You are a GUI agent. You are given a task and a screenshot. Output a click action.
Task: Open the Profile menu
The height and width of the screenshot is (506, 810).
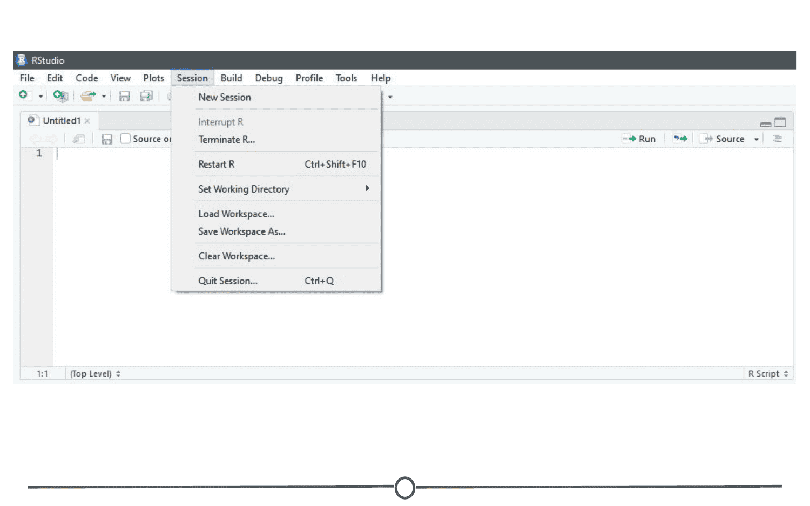coord(309,78)
